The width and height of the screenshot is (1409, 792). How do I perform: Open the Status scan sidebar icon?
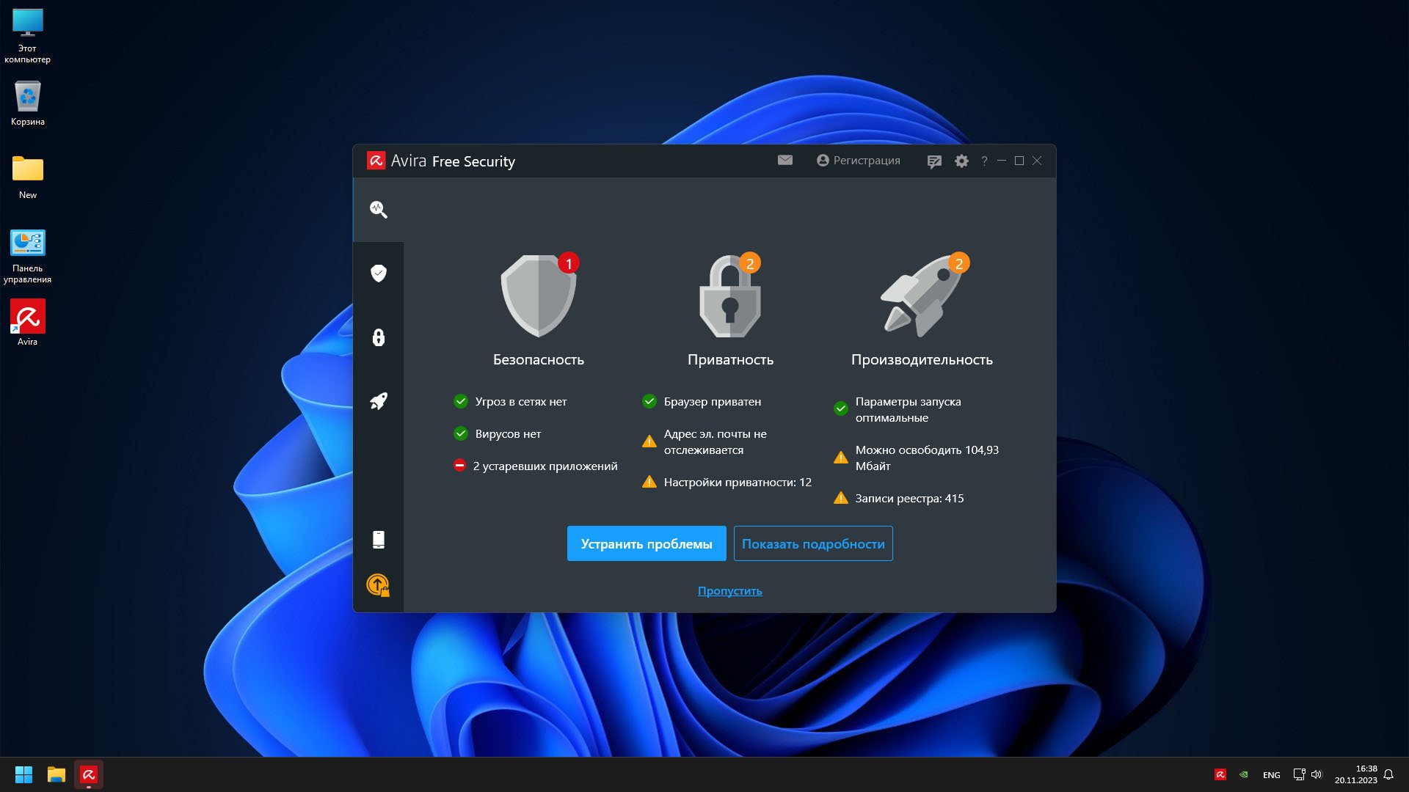point(379,210)
